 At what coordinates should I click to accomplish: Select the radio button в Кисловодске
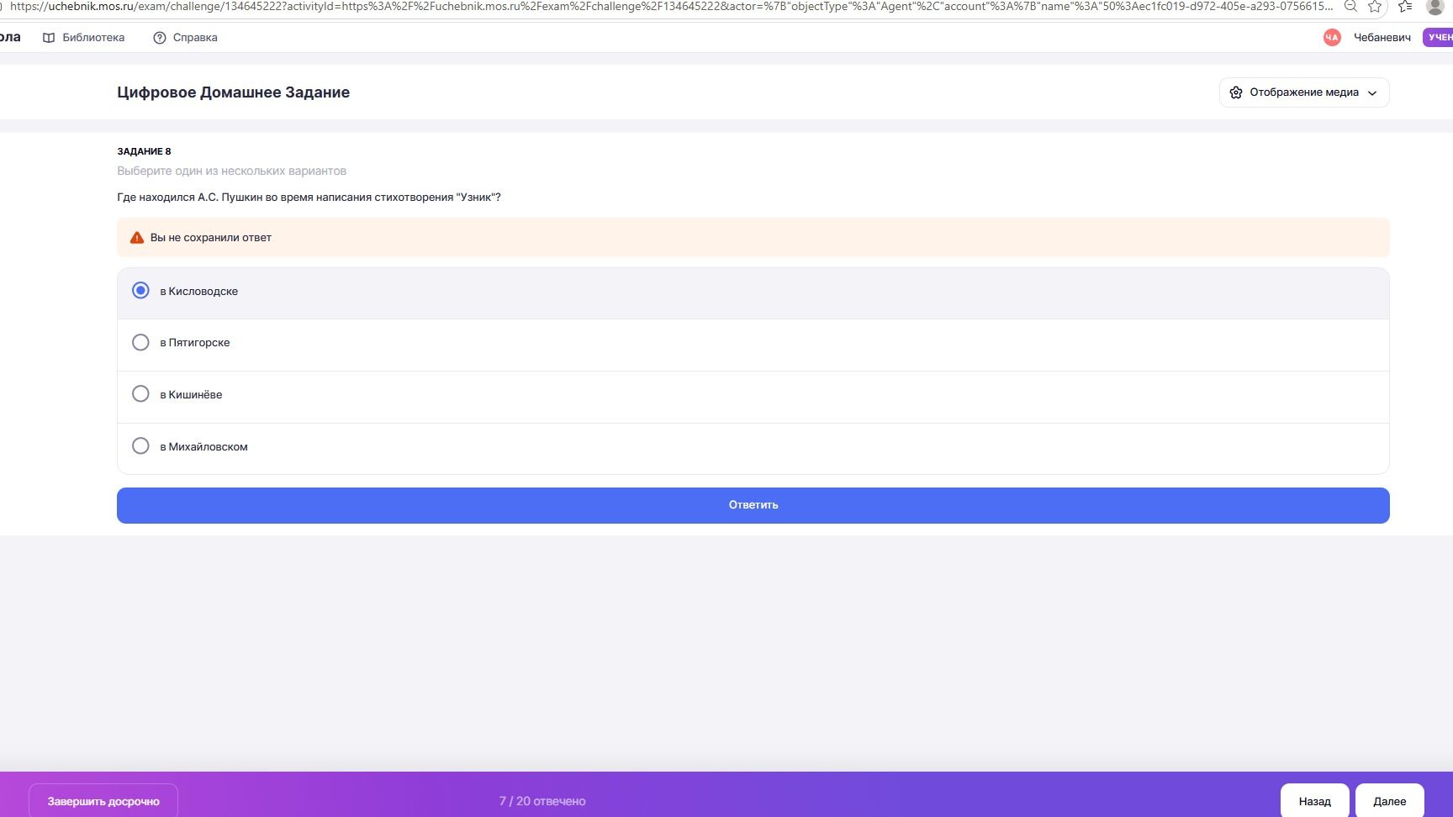coord(140,291)
